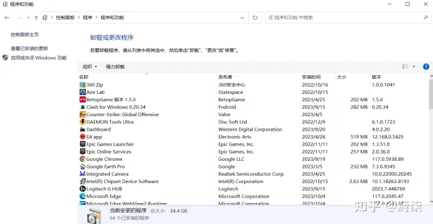The height and width of the screenshot is (224, 433).
Task: Click the 控制面板 breadcrumb
Action: (x=66, y=17)
